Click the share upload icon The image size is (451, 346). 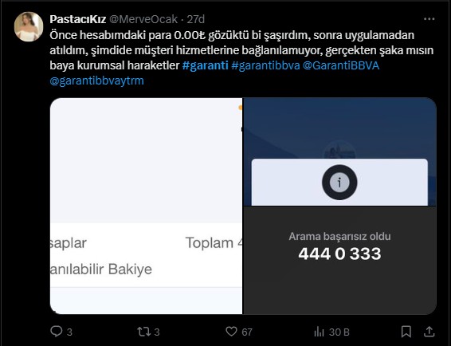[x=429, y=332]
